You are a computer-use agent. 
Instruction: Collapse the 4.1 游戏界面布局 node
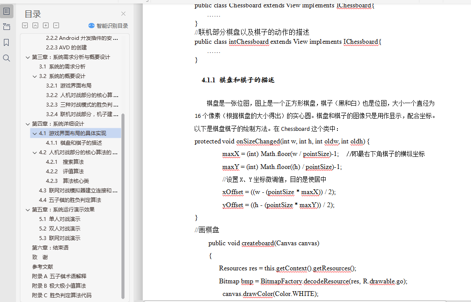35,133
